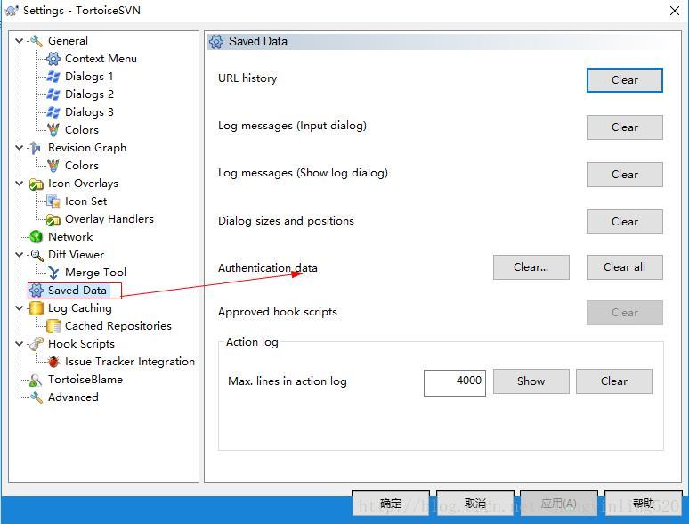Select Dialogs 3 in settings tree
689x524 pixels.
89,112
